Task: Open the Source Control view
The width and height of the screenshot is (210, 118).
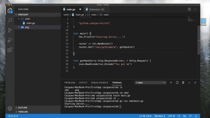Action: tap(10, 30)
